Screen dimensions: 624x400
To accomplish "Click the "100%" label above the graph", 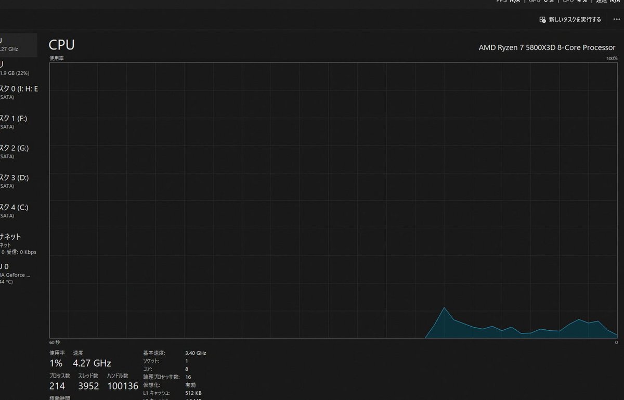I will click(612, 58).
